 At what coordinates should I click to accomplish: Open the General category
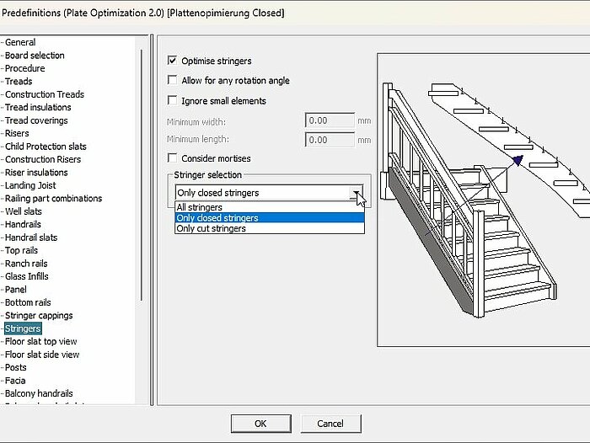(x=20, y=42)
